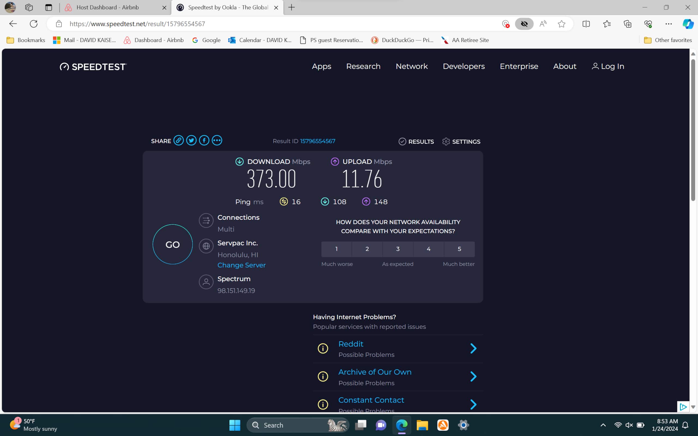Click the Split screen icon in toolbar

pos(586,24)
